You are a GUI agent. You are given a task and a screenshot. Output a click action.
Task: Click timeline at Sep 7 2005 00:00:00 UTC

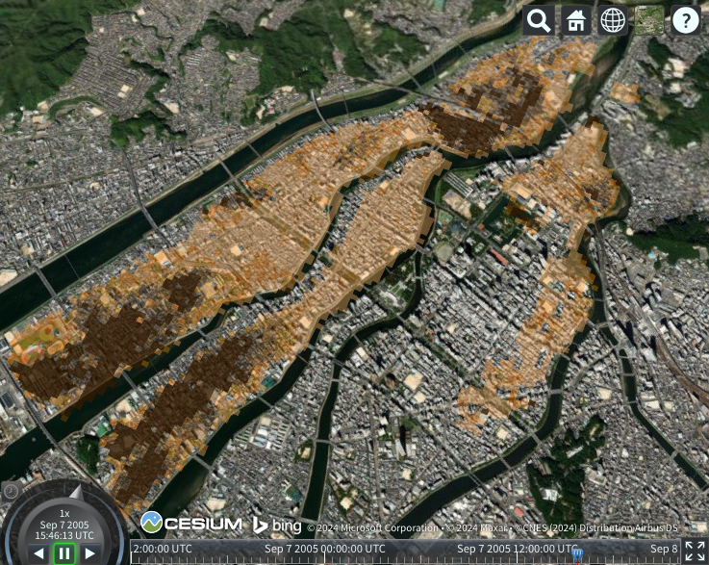(324, 549)
